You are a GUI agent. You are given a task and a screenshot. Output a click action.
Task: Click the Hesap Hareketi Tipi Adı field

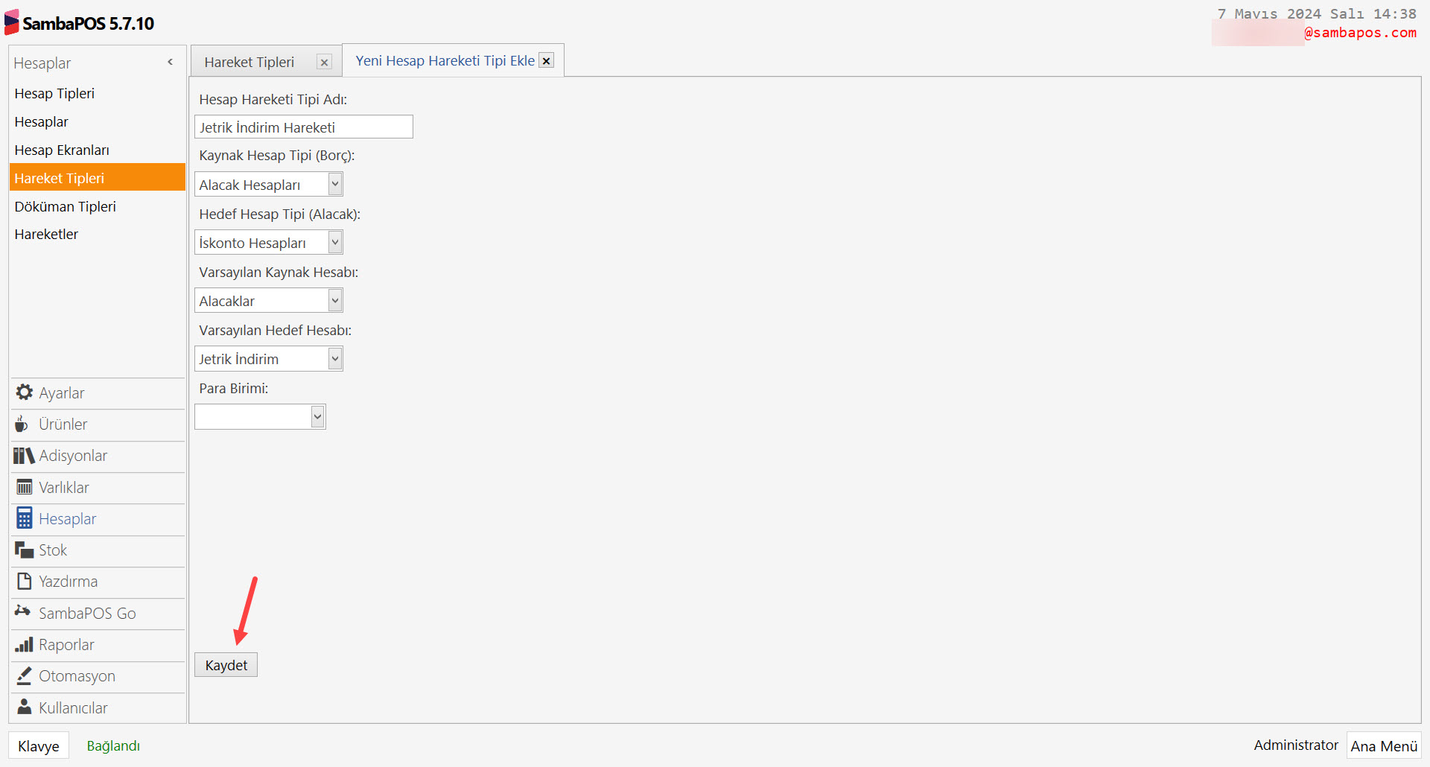point(303,127)
